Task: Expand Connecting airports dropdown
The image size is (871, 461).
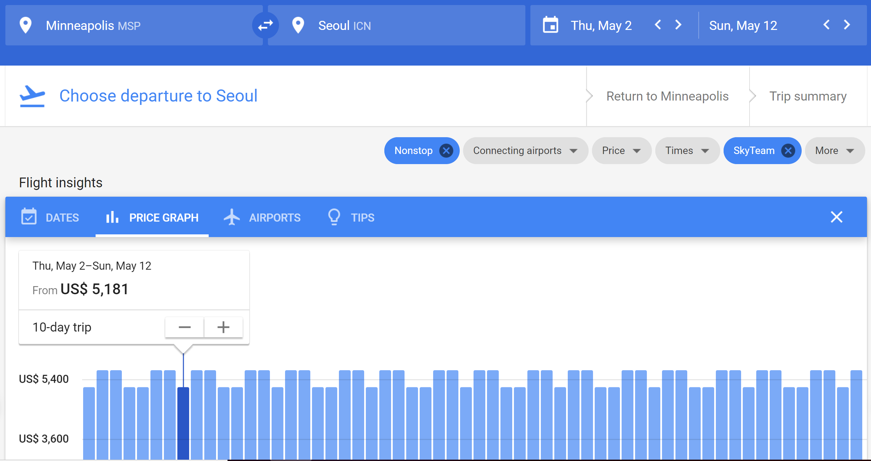Action: click(525, 151)
